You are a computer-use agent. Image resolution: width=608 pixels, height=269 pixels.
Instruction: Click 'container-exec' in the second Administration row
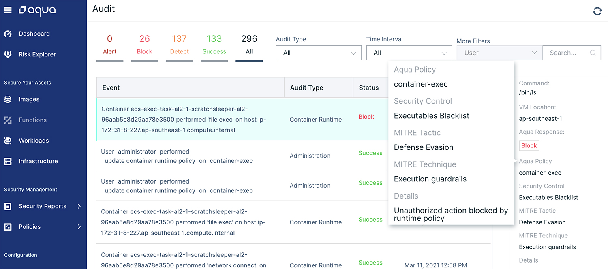tap(231, 191)
